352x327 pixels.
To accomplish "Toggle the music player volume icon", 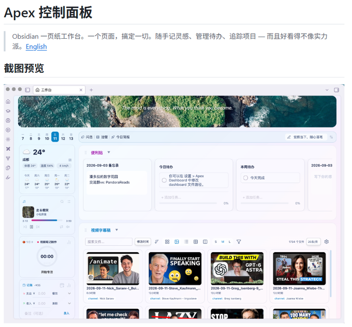I will [x=68, y=227].
